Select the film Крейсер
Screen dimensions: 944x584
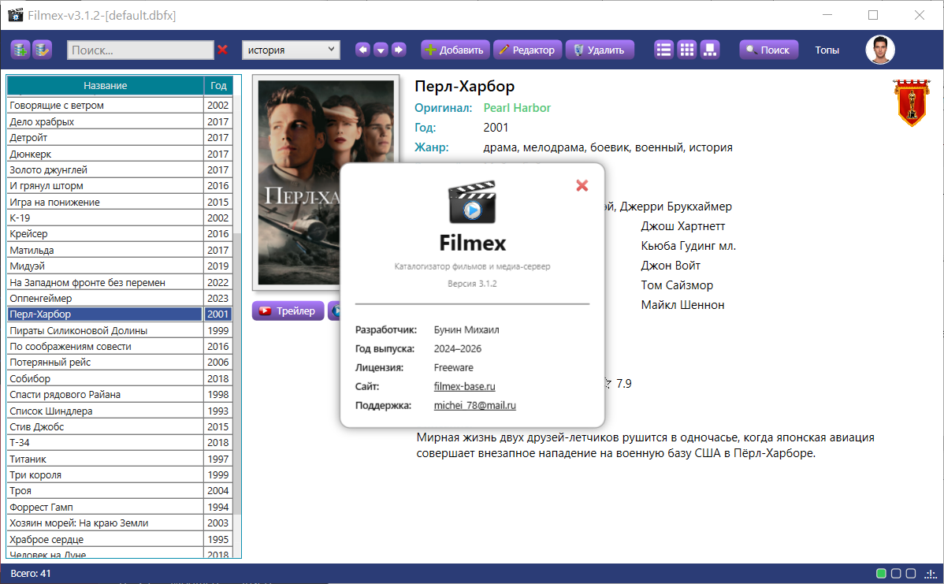click(x=120, y=233)
